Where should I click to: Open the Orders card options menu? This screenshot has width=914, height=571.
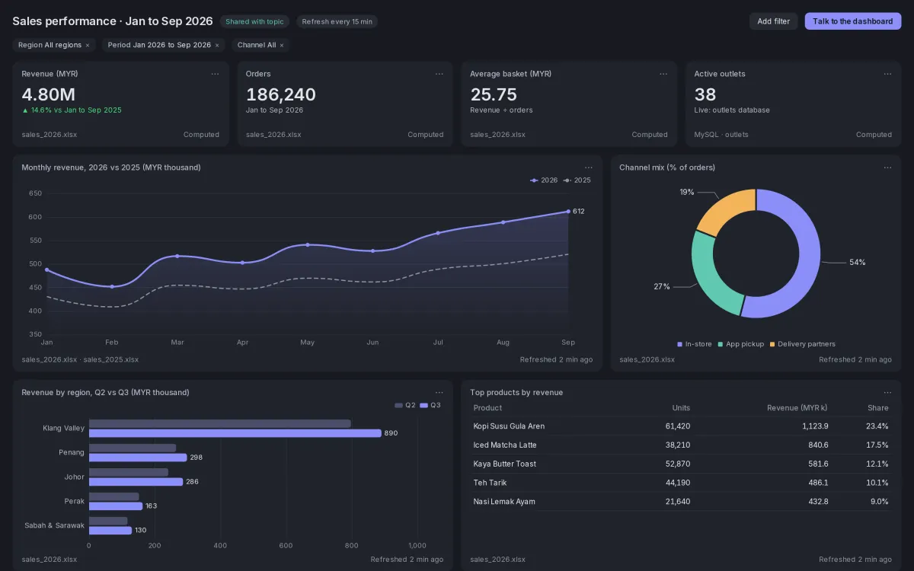[x=439, y=74]
